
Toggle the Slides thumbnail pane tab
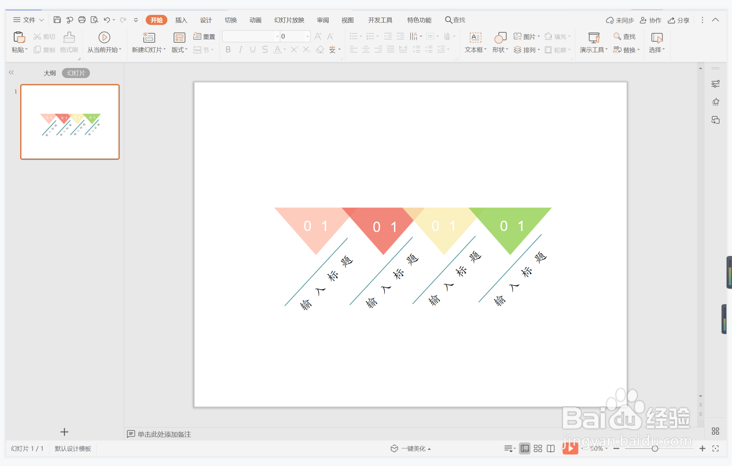pyautogui.click(x=76, y=73)
